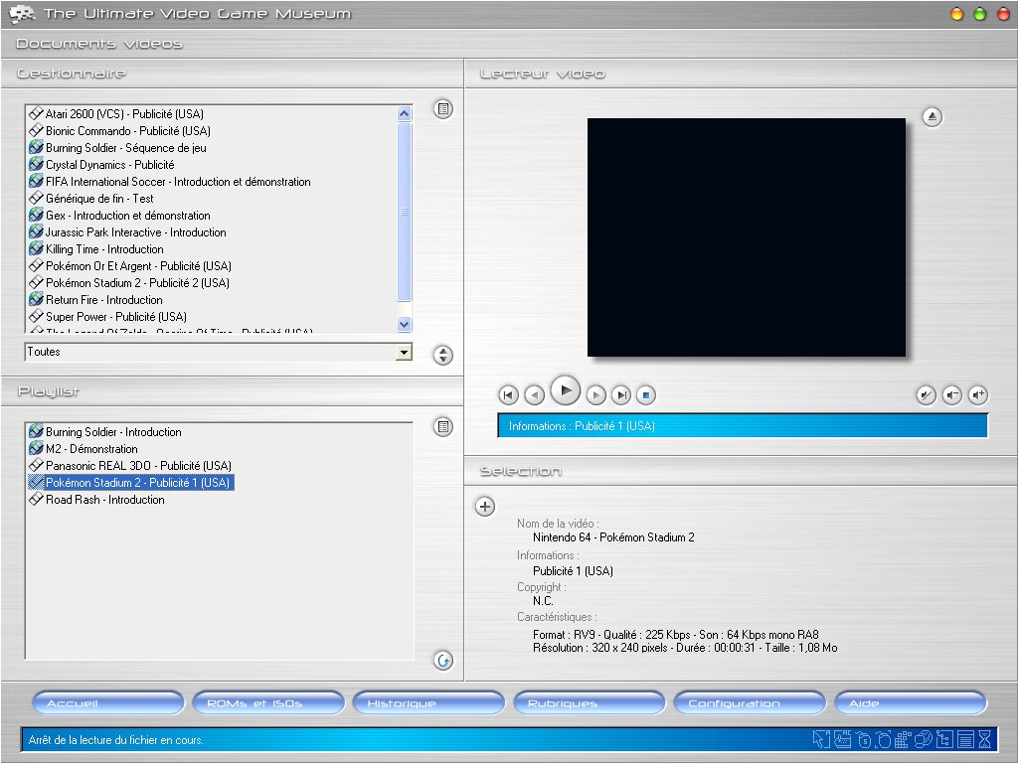Click the eject button above the video screen
The height and width of the screenshot is (763, 1018).
tap(933, 117)
